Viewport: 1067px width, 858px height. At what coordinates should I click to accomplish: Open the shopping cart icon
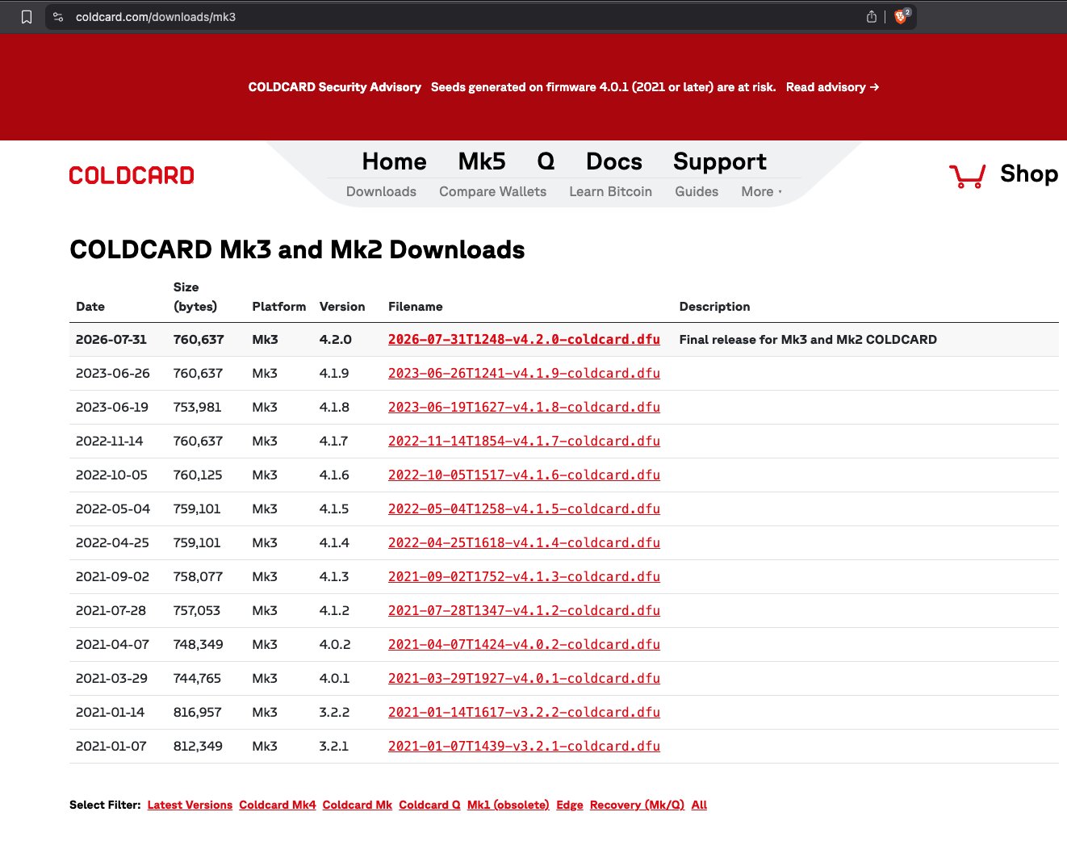(967, 175)
